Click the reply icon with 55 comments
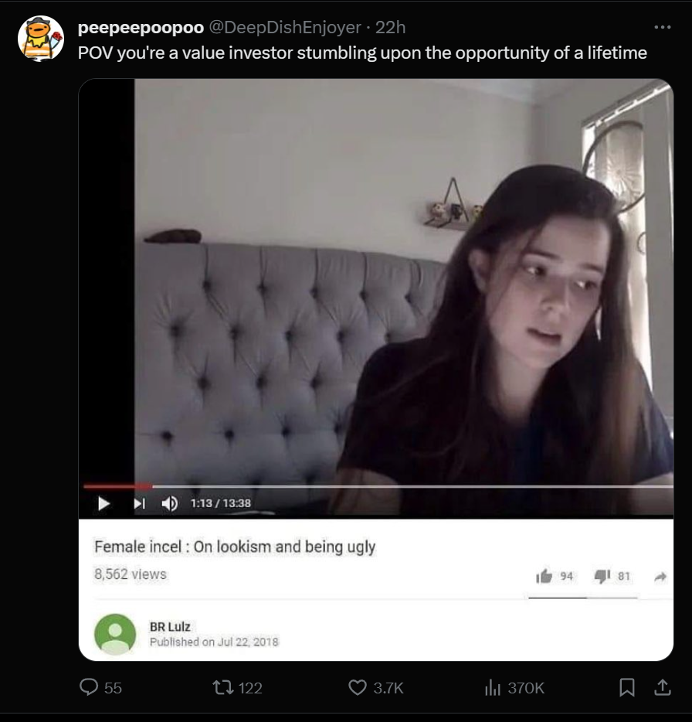 click(89, 686)
